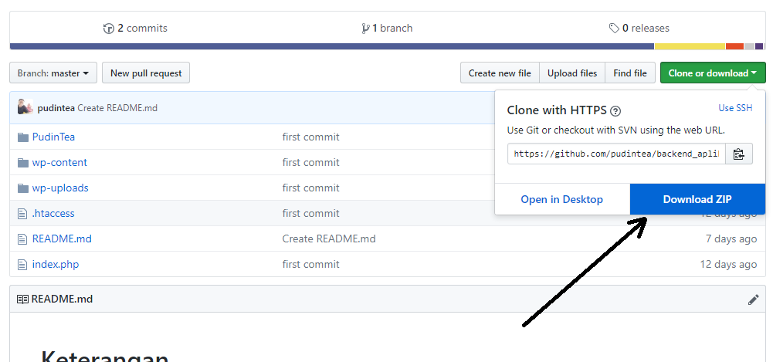Toggle the Clone or download dropdown
The width and height of the screenshot is (773, 362).
coord(713,73)
